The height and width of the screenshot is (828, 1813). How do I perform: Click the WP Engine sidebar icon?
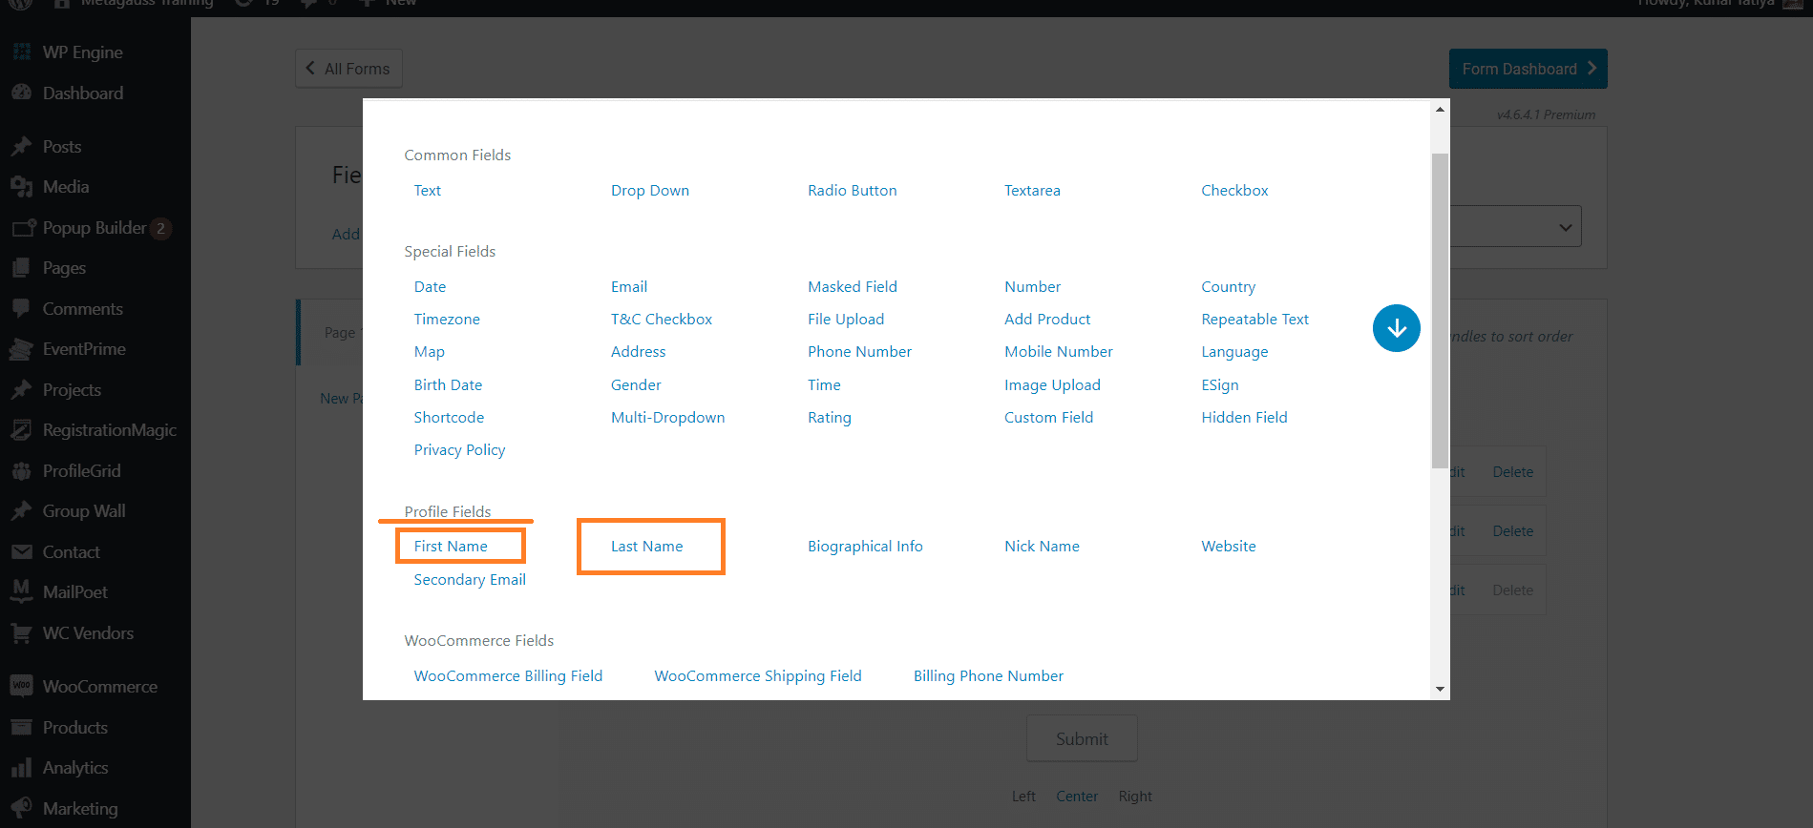(x=21, y=52)
